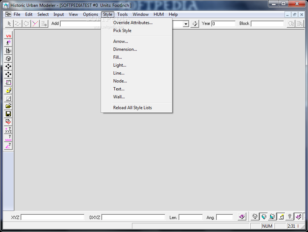Select Line... style option
Viewport: 308px width, 232px height.
pos(137,73)
